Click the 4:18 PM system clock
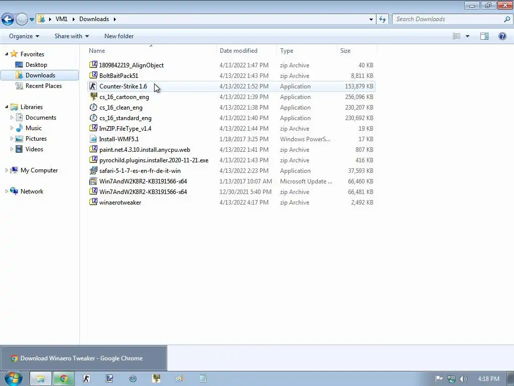This screenshot has height=386, width=514. 488,379
